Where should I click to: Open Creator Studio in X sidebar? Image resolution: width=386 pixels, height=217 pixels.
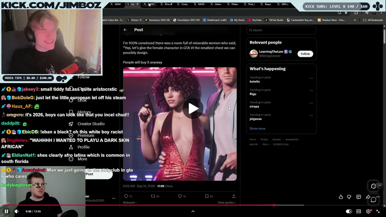tap(87, 124)
